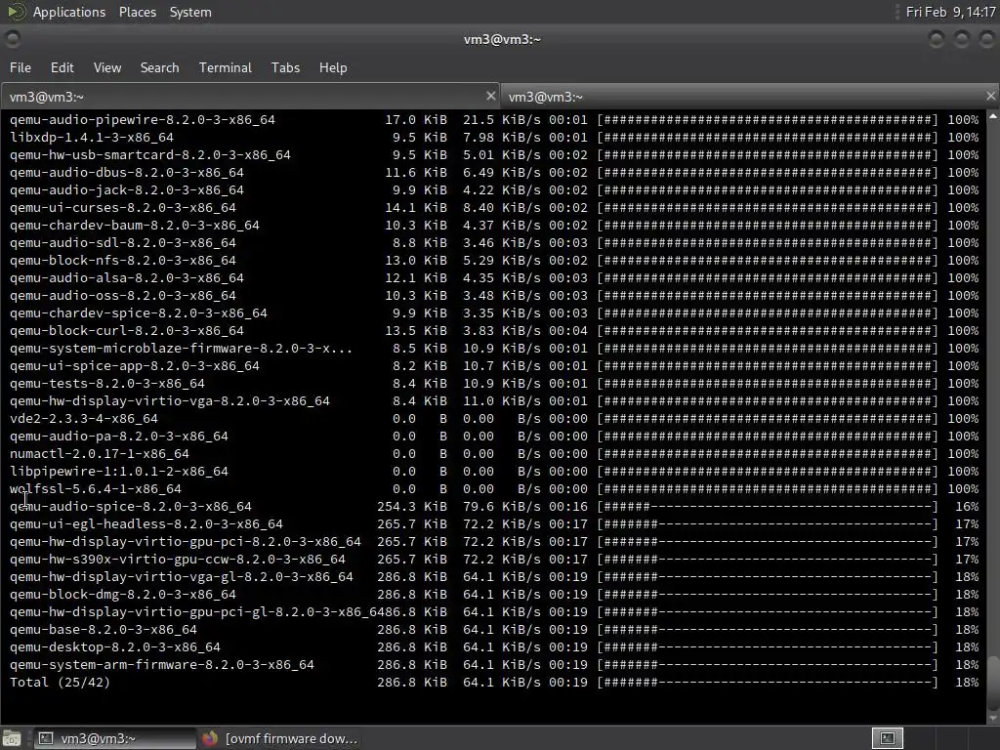Viewport: 1000px width, 750px height.
Task: Open the terminal Edit menu
Action: point(62,67)
